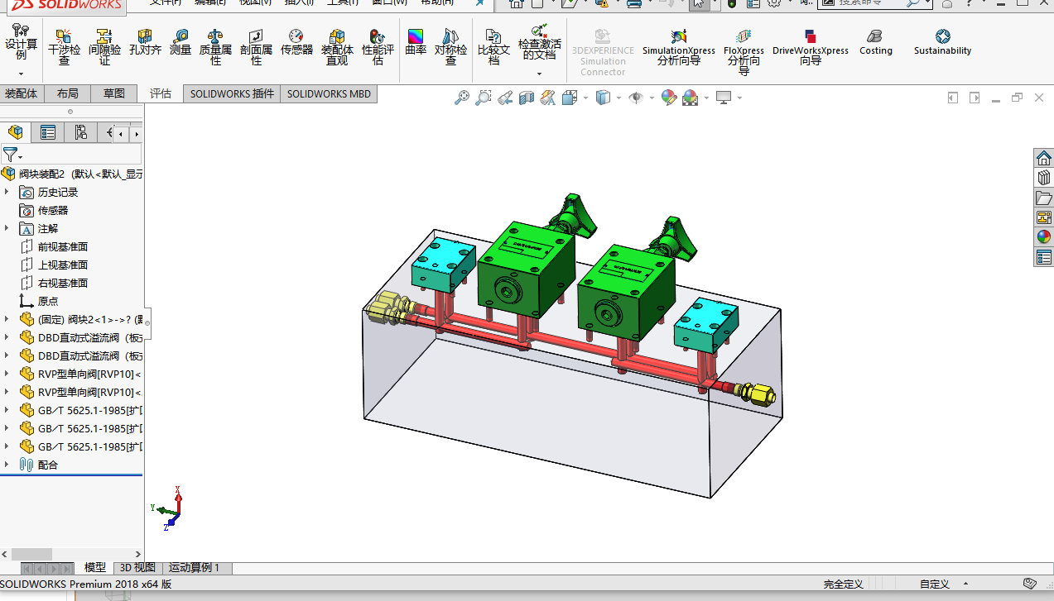Click the 传感器 sensor ribbon tool

pyautogui.click(x=296, y=42)
